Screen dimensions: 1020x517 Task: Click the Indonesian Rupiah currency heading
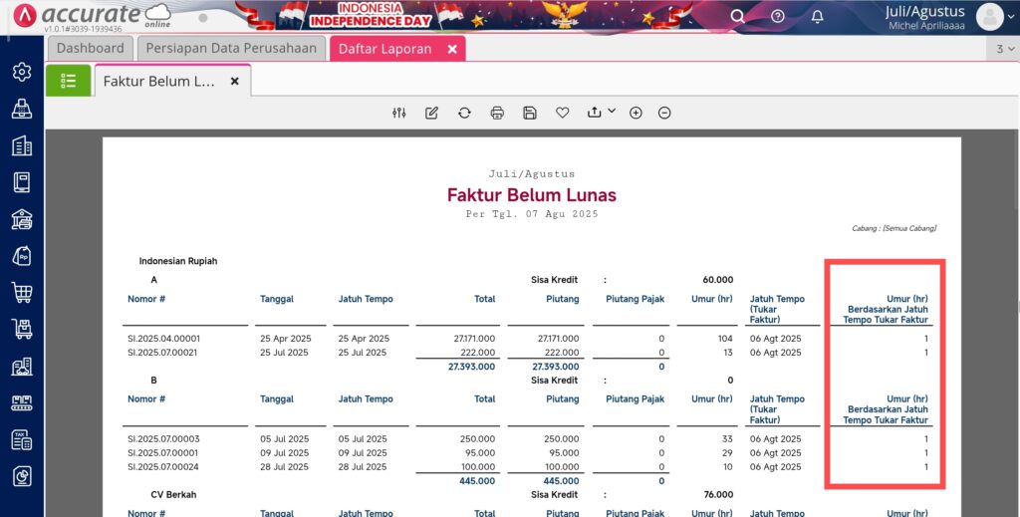(x=178, y=261)
